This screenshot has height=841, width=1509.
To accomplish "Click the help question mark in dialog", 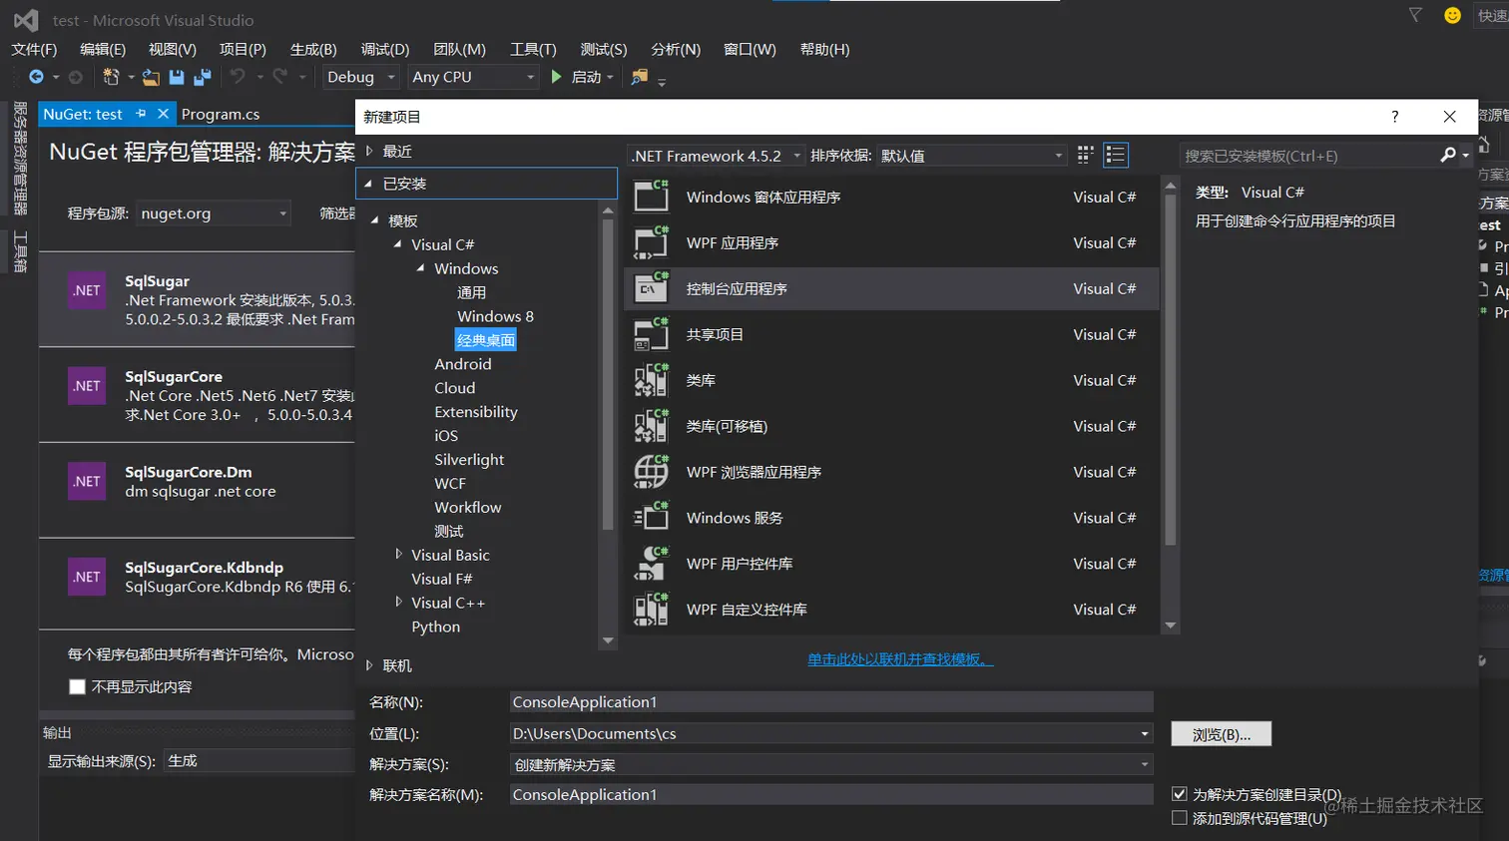I will (1394, 117).
